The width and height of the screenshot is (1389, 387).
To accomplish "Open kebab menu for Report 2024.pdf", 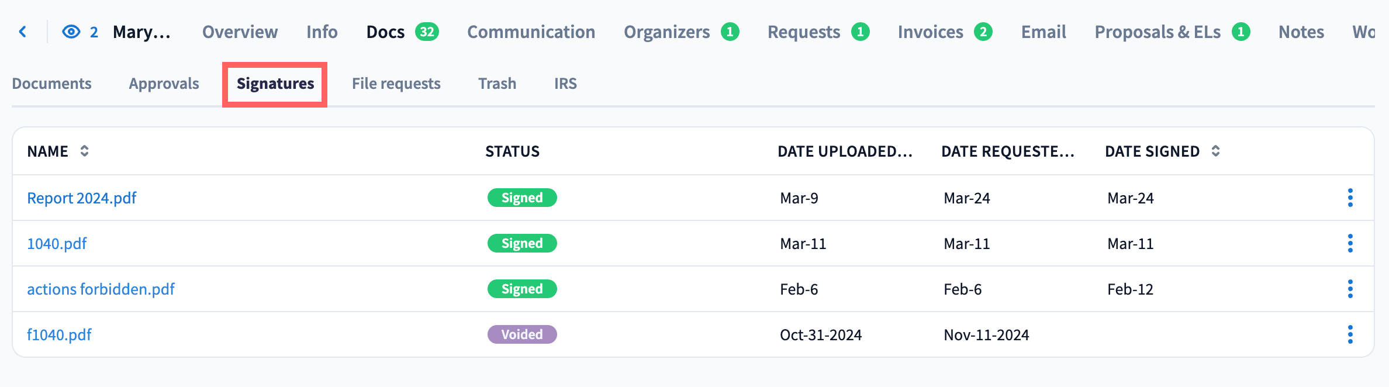I will tap(1350, 198).
